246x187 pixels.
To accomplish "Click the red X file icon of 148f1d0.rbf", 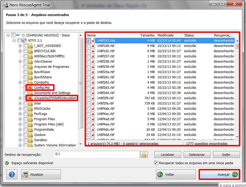I will pos(93,46).
